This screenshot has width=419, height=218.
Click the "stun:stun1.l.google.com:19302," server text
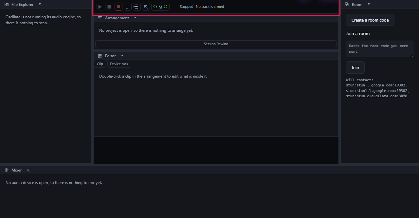click(x=377, y=91)
